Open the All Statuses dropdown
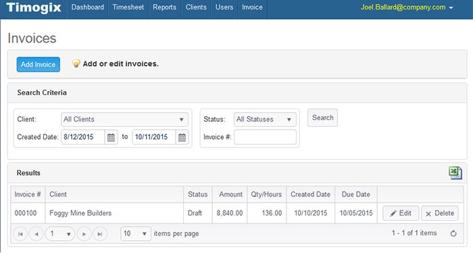473x270 pixels. [265, 119]
